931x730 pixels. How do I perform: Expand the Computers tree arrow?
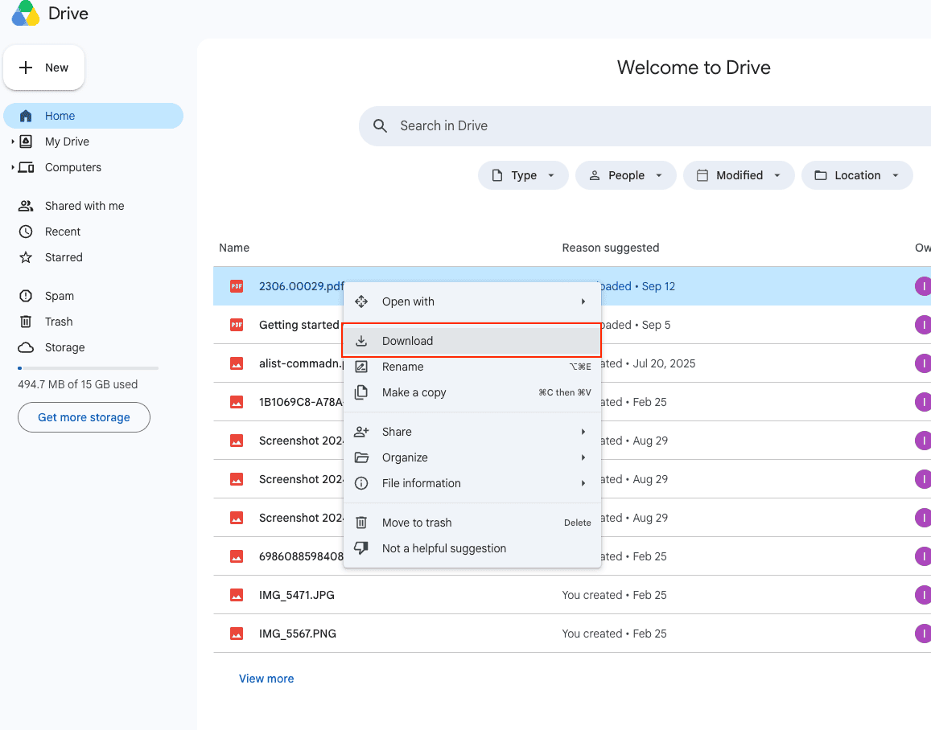(12, 167)
